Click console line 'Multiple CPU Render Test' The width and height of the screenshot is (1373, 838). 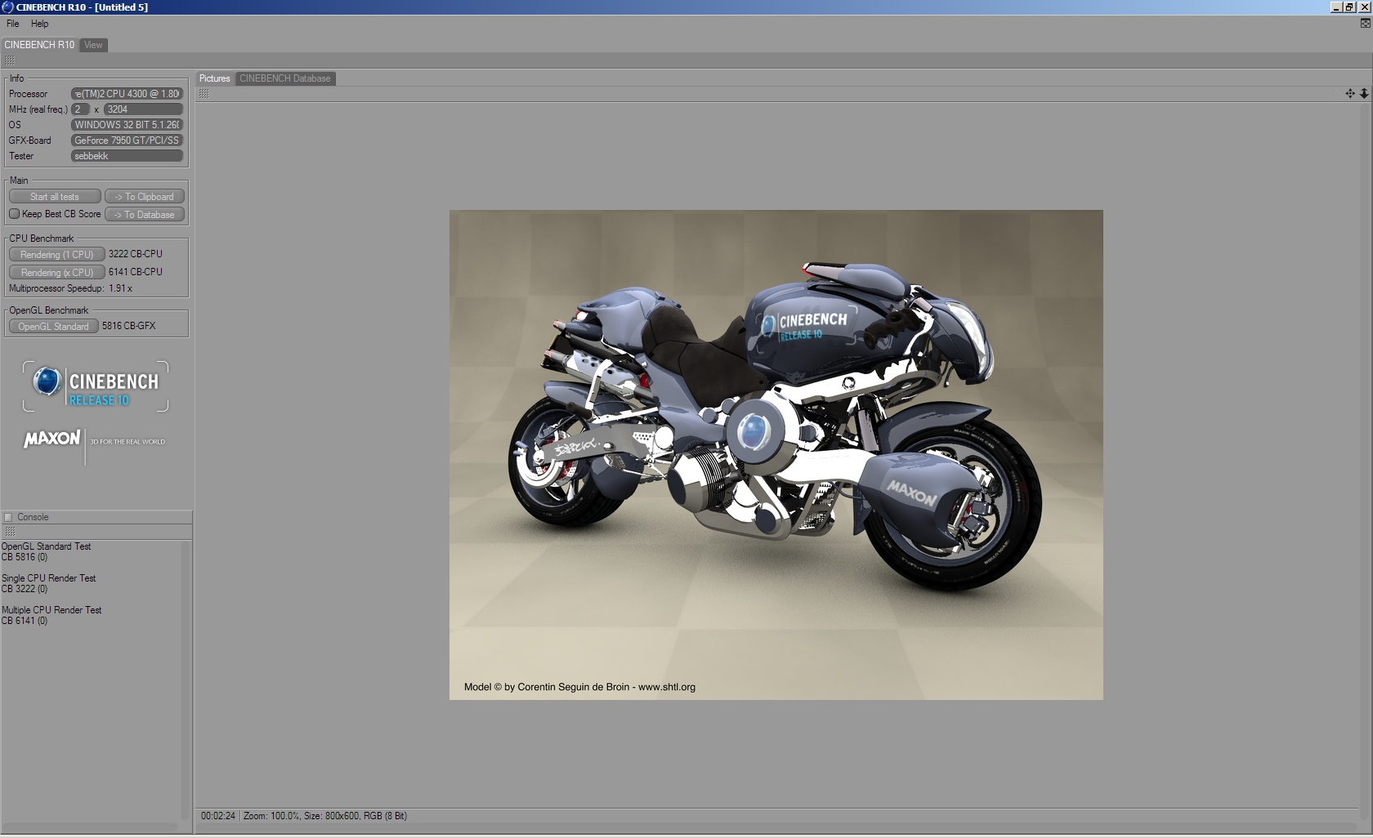[51, 610]
